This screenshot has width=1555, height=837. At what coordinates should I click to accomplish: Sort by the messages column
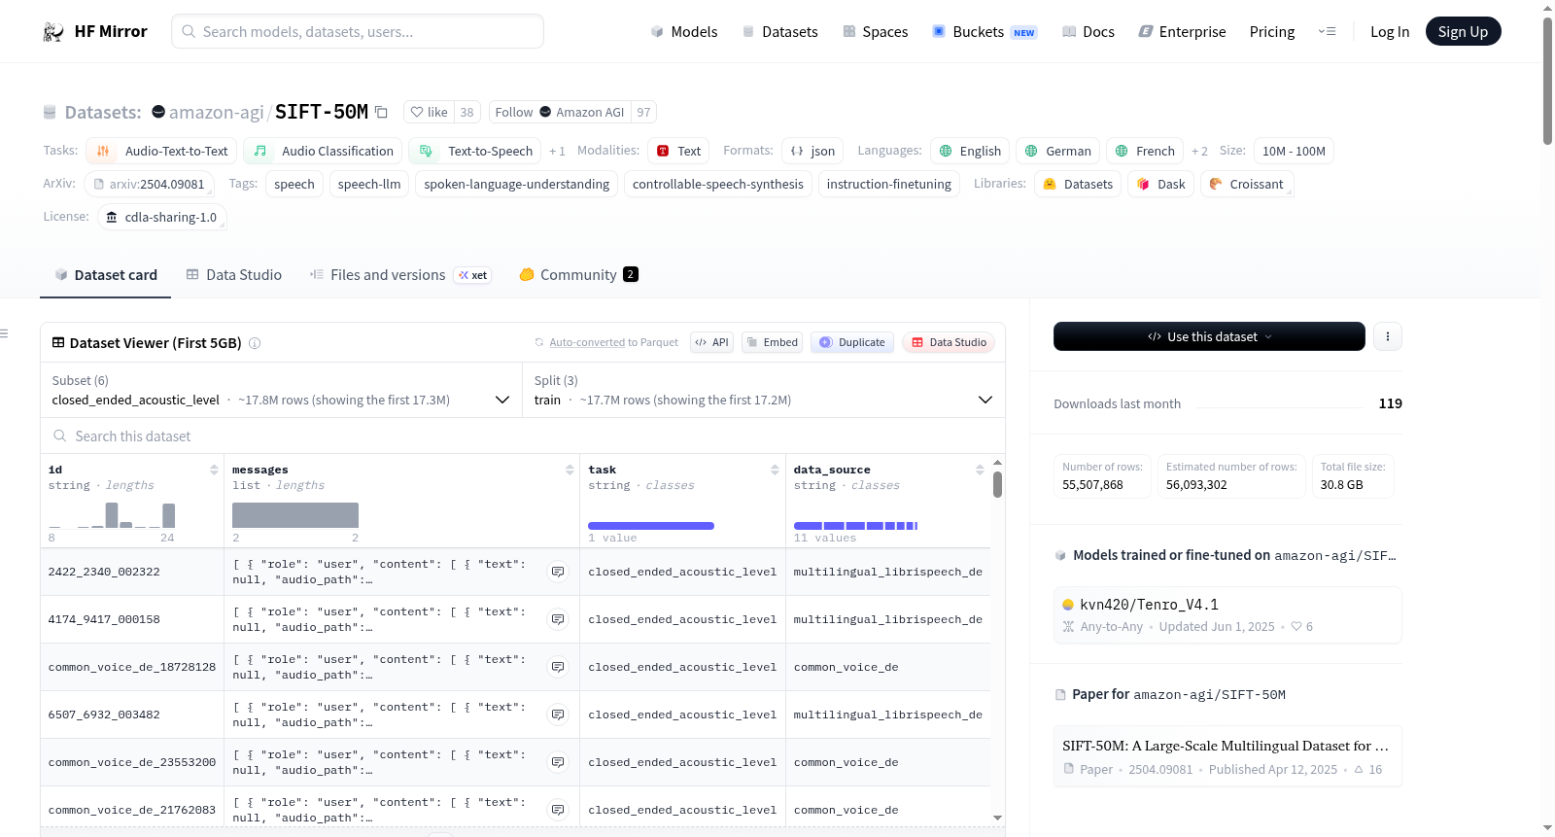click(x=570, y=471)
